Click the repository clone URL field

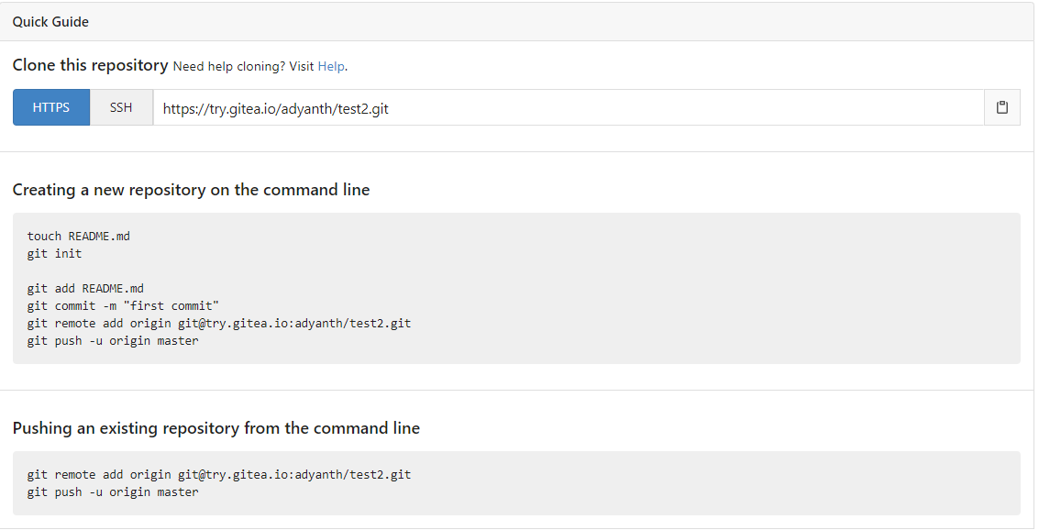(x=568, y=108)
